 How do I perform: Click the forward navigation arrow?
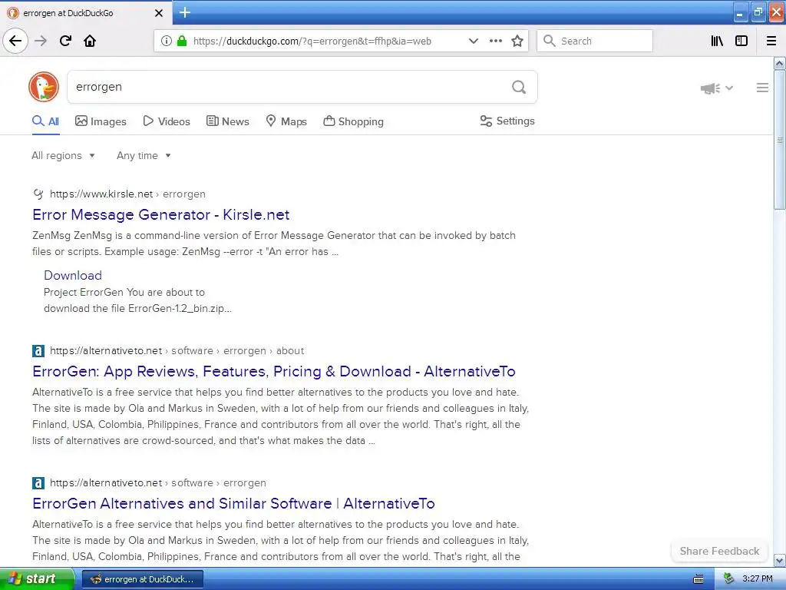pos(41,41)
